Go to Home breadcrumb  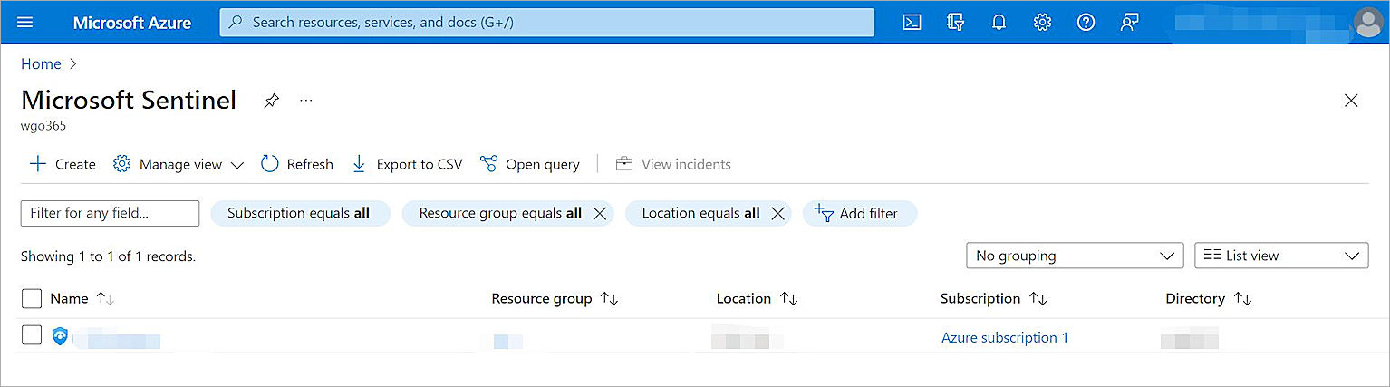pyautogui.click(x=41, y=63)
